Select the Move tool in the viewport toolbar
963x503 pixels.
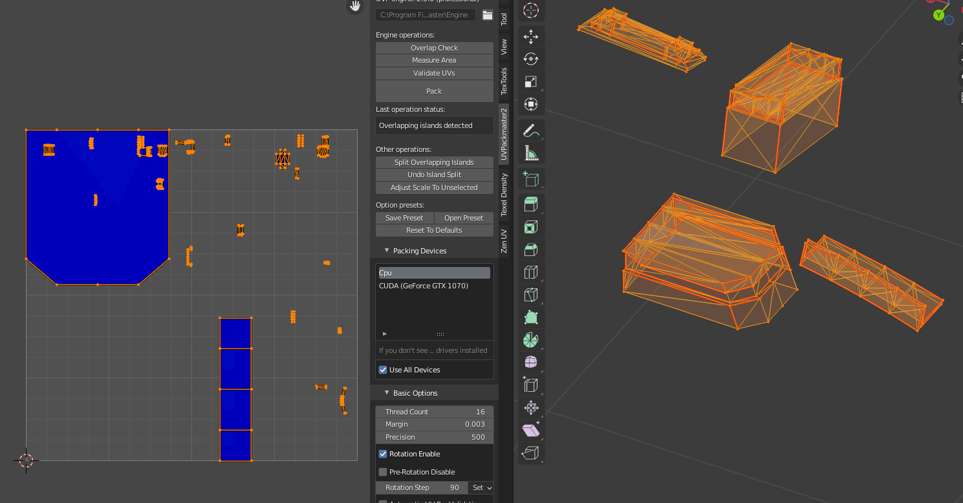pyautogui.click(x=530, y=37)
